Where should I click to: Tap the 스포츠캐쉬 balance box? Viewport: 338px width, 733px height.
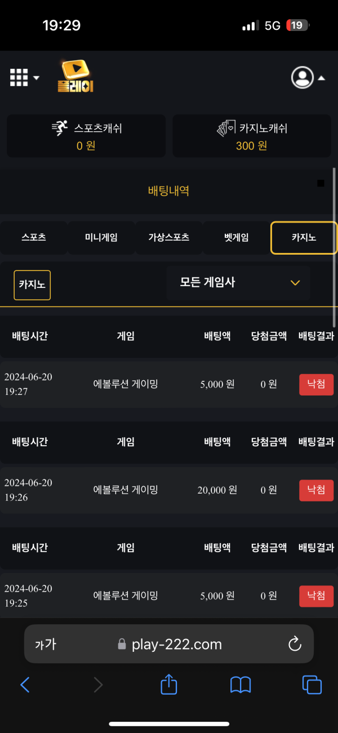click(x=86, y=136)
